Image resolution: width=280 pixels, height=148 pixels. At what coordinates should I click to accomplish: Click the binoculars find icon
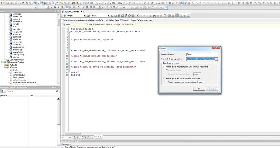pos(155,15)
